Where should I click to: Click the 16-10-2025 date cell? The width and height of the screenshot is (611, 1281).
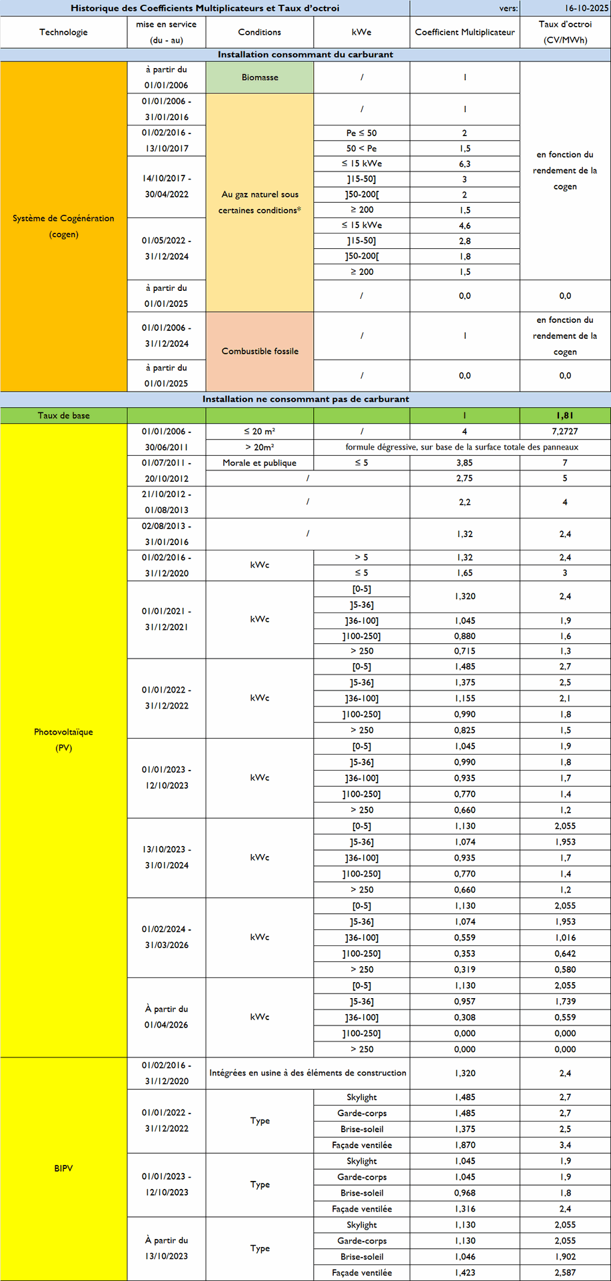[565, 8]
